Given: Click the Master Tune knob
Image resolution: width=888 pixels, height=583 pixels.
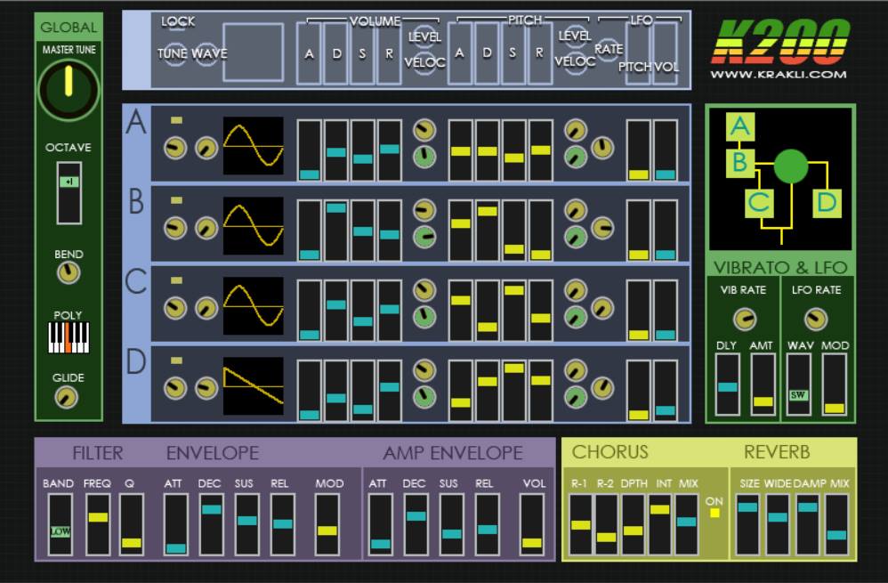Looking at the screenshot, I should tap(69, 90).
